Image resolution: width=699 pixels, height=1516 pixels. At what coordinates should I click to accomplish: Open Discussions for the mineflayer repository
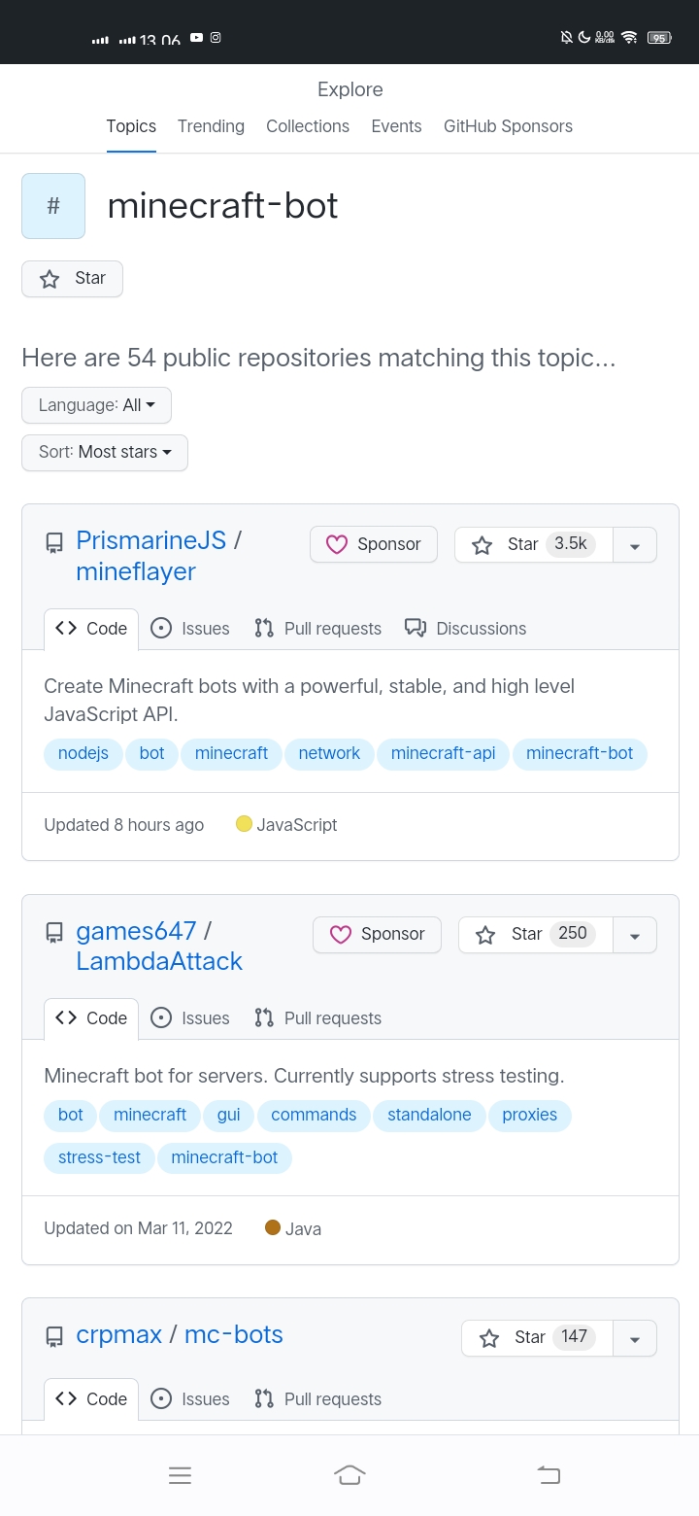pyautogui.click(x=465, y=628)
